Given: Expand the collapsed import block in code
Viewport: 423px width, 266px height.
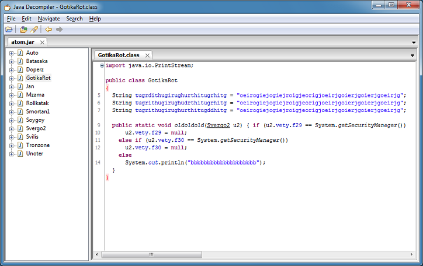Looking at the screenshot, I should [102, 65].
